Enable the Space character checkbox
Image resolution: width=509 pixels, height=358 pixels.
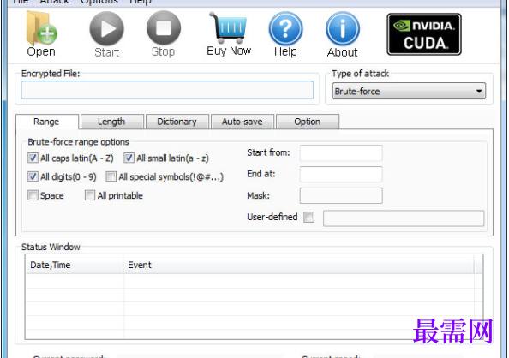[x=33, y=195]
